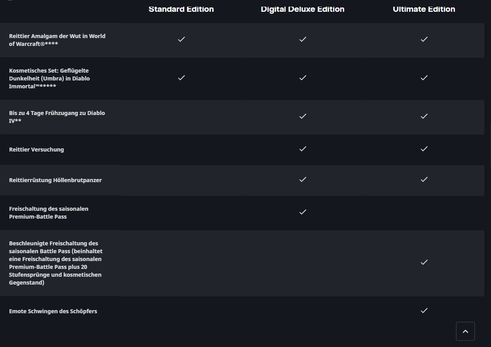Select the Digital Deluxe Edition column header

coord(302,9)
